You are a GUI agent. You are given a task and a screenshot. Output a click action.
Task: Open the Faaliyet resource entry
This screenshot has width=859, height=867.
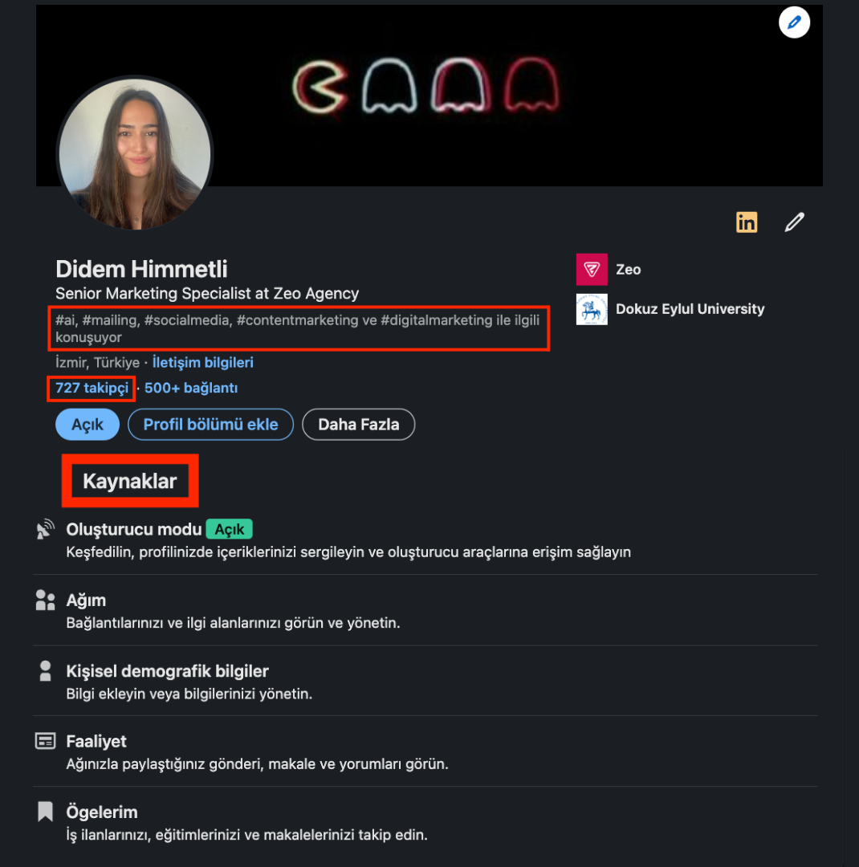pos(425,752)
